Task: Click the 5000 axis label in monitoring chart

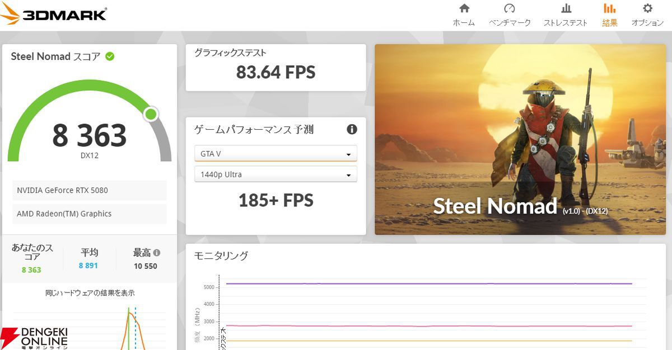Action: pos(208,287)
